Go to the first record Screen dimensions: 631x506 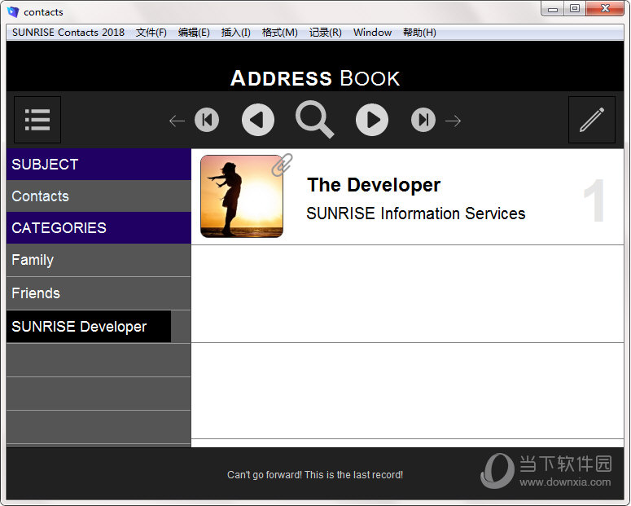(207, 120)
